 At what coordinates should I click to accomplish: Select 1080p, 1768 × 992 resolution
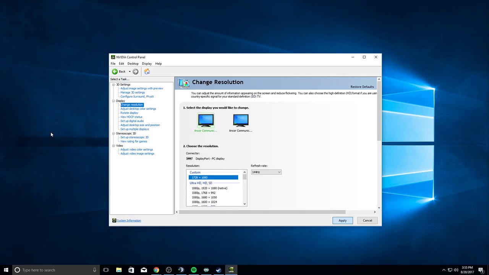204,193
